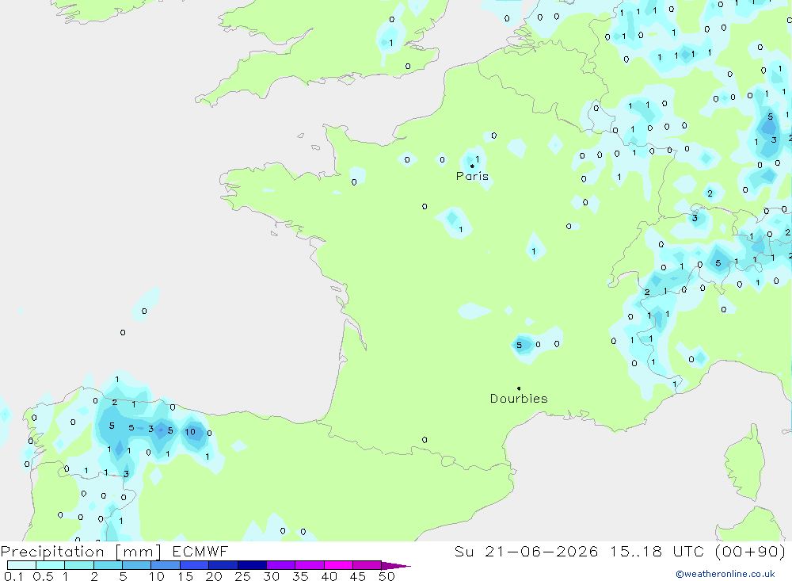Click the ECMWF model label
792x581 pixels.
[200, 552]
